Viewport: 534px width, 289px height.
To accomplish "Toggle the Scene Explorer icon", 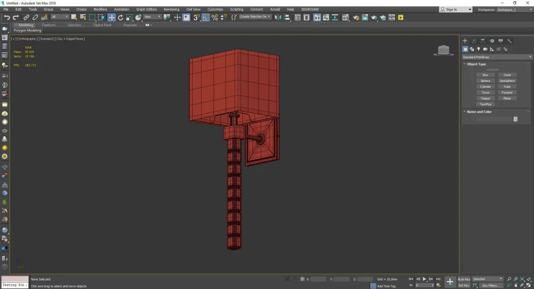I will coord(298,17).
